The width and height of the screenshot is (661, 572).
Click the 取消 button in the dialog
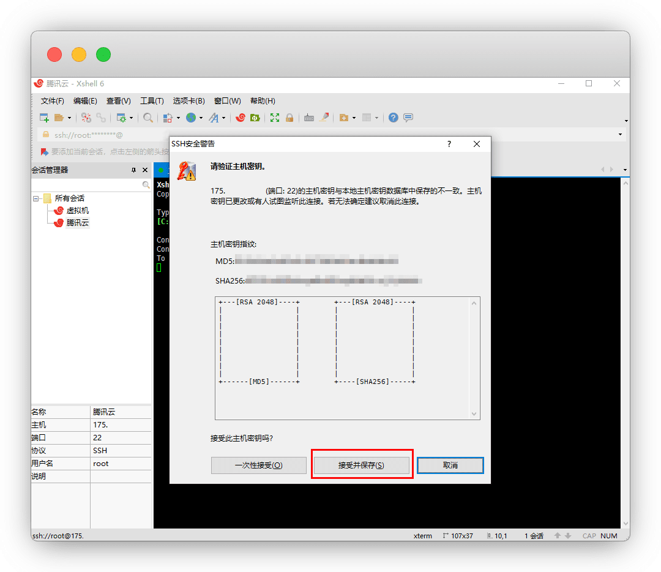coord(450,465)
